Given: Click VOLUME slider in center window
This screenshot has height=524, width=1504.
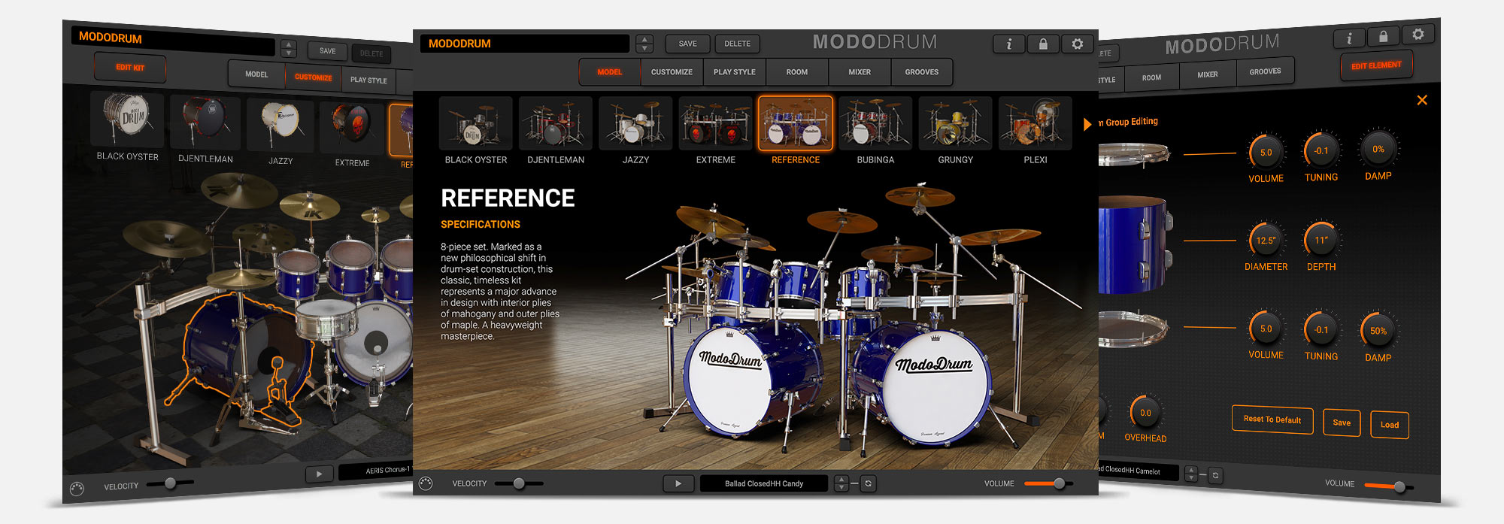Looking at the screenshot, I should [1048, 483].
